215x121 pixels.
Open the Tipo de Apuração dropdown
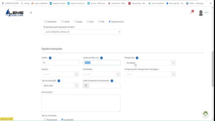(x=60, y=86)
